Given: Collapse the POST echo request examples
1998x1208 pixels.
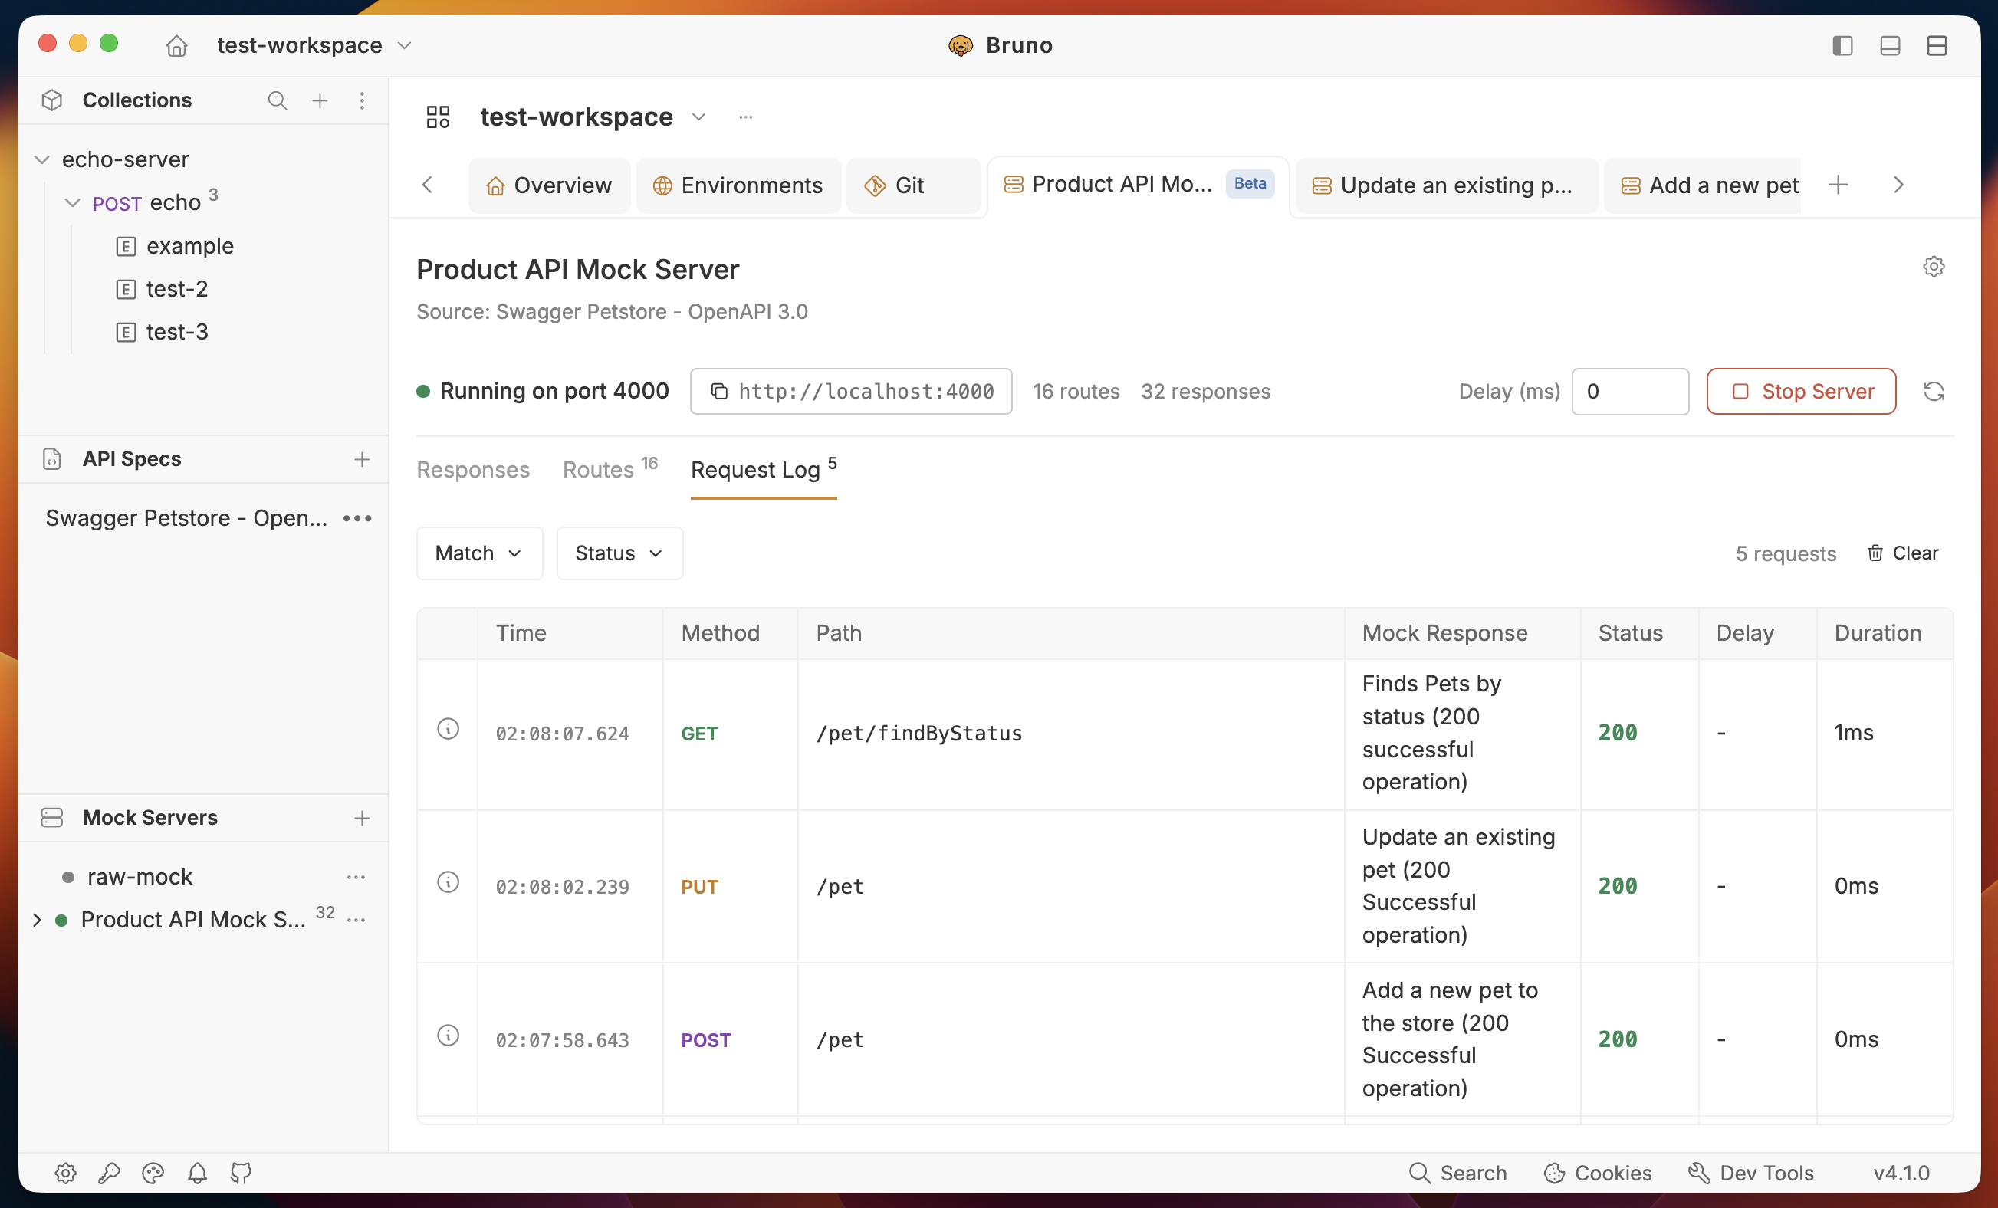Looking at the screenshot, I should (x=72, y=202).
